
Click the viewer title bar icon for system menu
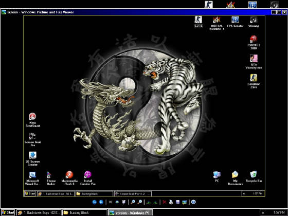click(4, 12)
